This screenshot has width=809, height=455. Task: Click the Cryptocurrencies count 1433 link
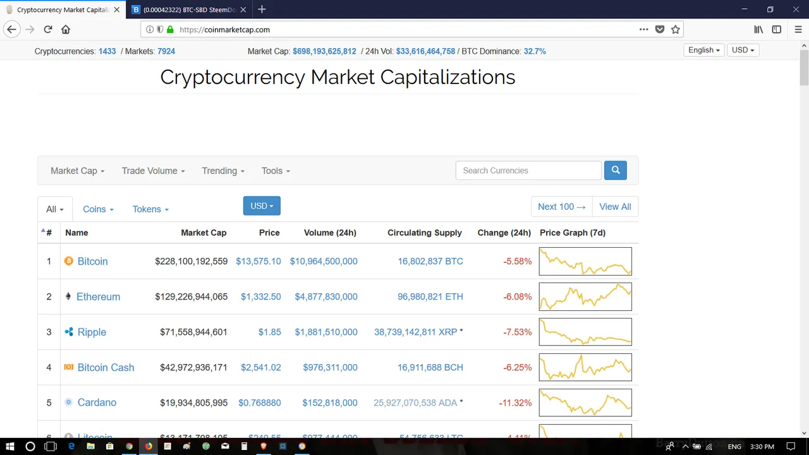pos(107,51)
